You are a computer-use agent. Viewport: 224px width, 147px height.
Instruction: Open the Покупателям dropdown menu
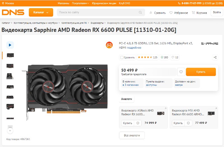coord(80,3)
